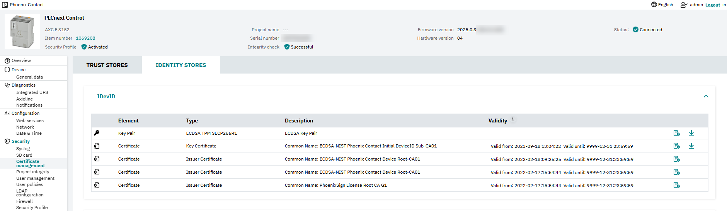This screenshot has height=211, width=727.
Task: Open General data page
Action: tap(29, 77)
